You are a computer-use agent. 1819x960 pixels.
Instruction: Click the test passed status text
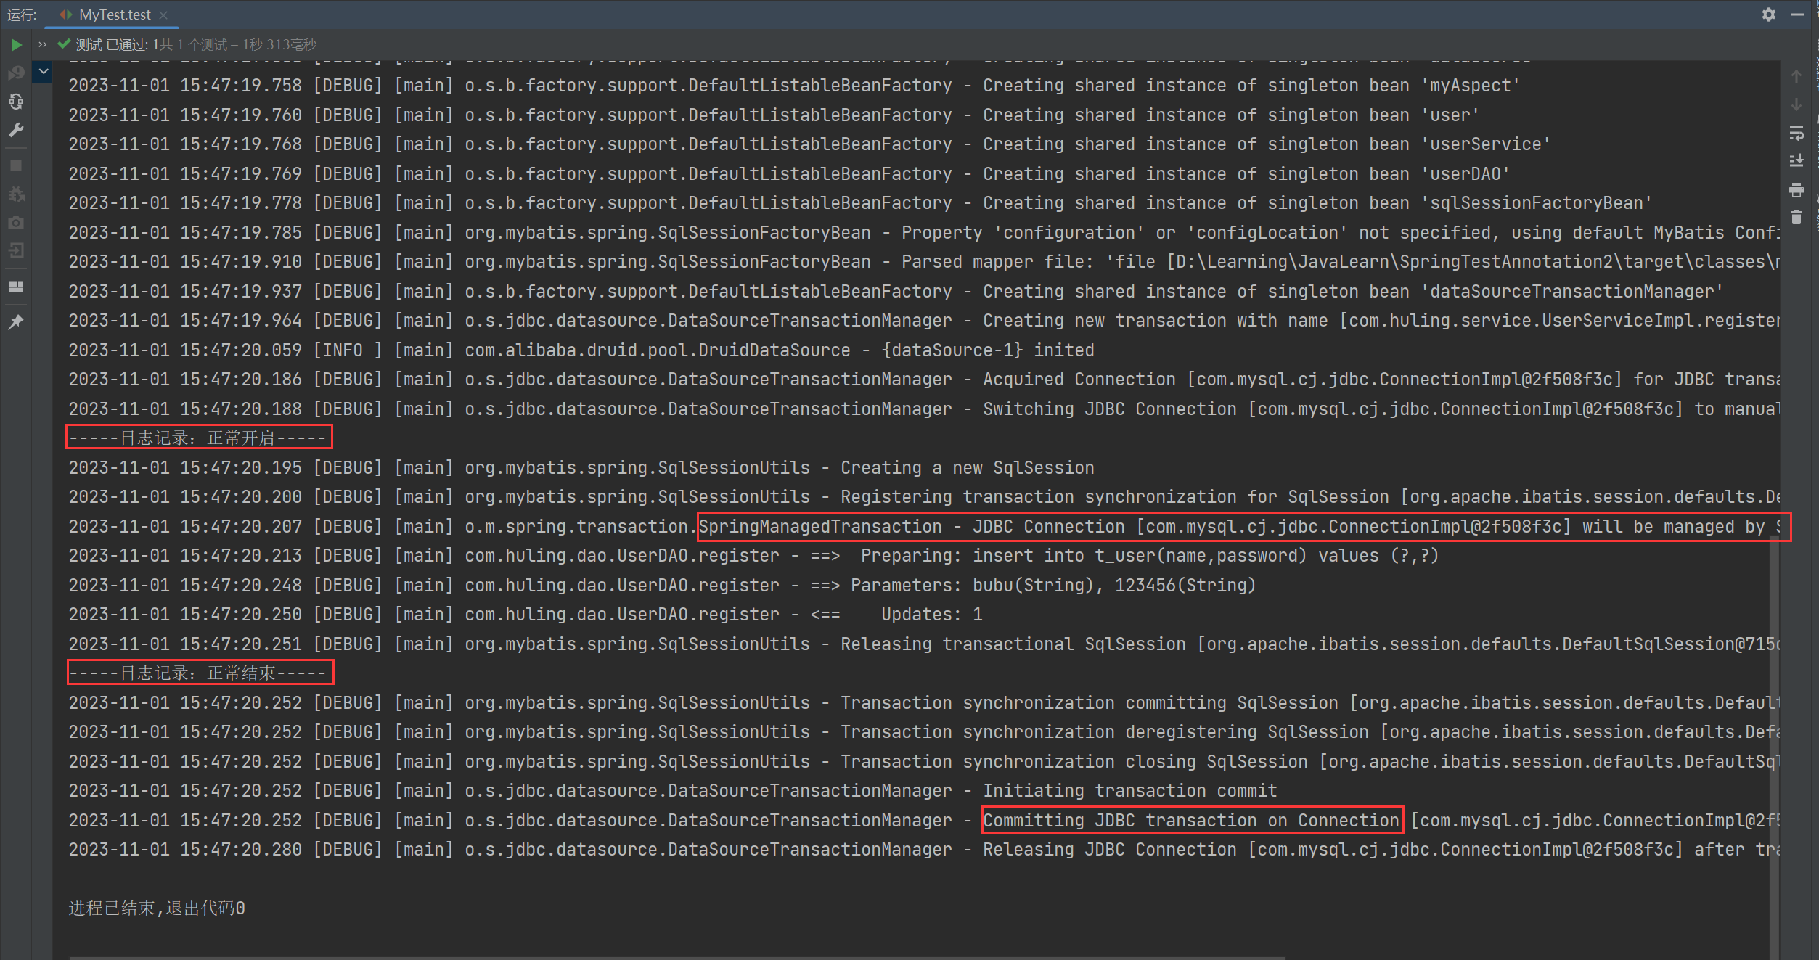pyautogui.click(x=196, y=45)
